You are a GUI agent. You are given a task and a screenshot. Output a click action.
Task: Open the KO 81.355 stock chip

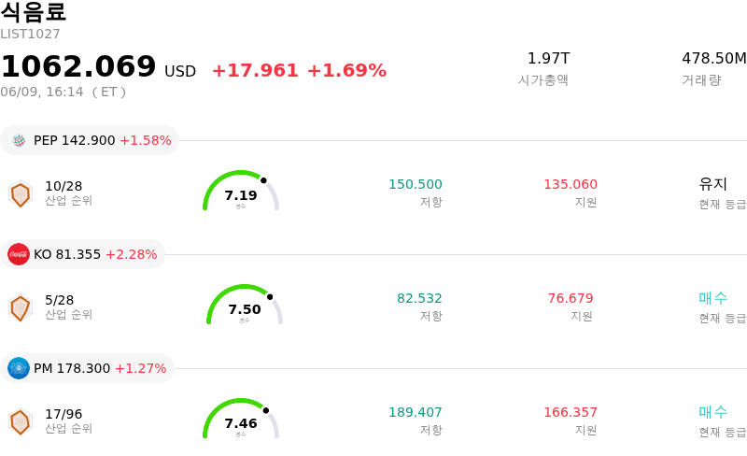(82, 254)
